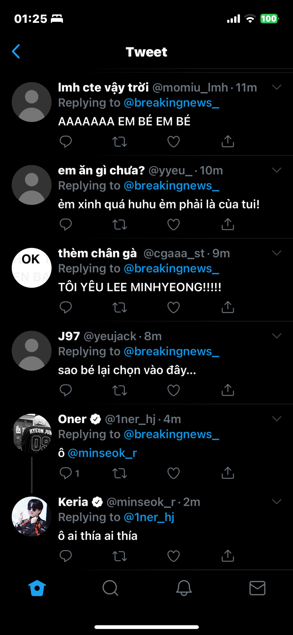Viewport: 293px width, 635px height.
Task: Reply to @yyeu_'s 'ẻm xinh quá' tweet
Action: pos(65,225)
